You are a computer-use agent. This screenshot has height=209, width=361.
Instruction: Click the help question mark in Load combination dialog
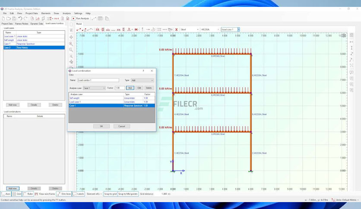143,71
